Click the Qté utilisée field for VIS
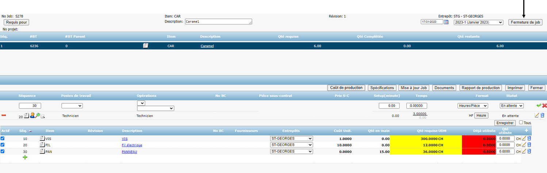 505,139
